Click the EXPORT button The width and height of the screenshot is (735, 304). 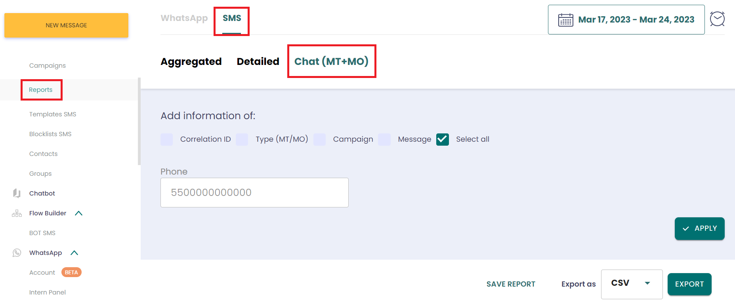click(689, 284)
